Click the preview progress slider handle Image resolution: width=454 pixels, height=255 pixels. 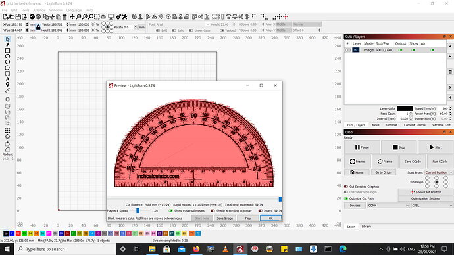pos(280,199)
